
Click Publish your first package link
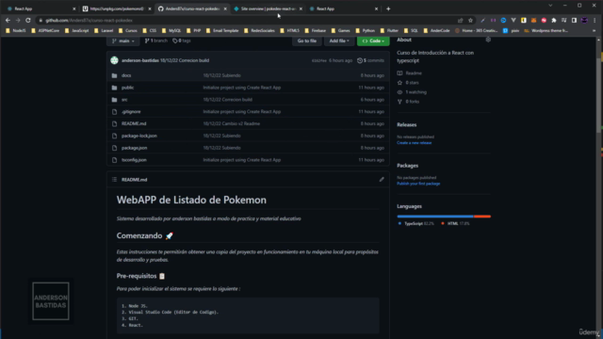pos(418,184)
